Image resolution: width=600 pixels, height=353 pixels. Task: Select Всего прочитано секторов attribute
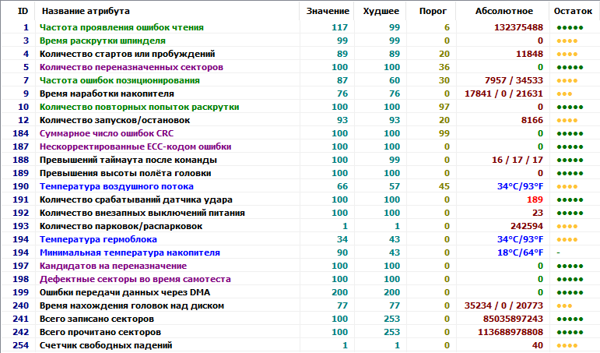coord(100,332)
